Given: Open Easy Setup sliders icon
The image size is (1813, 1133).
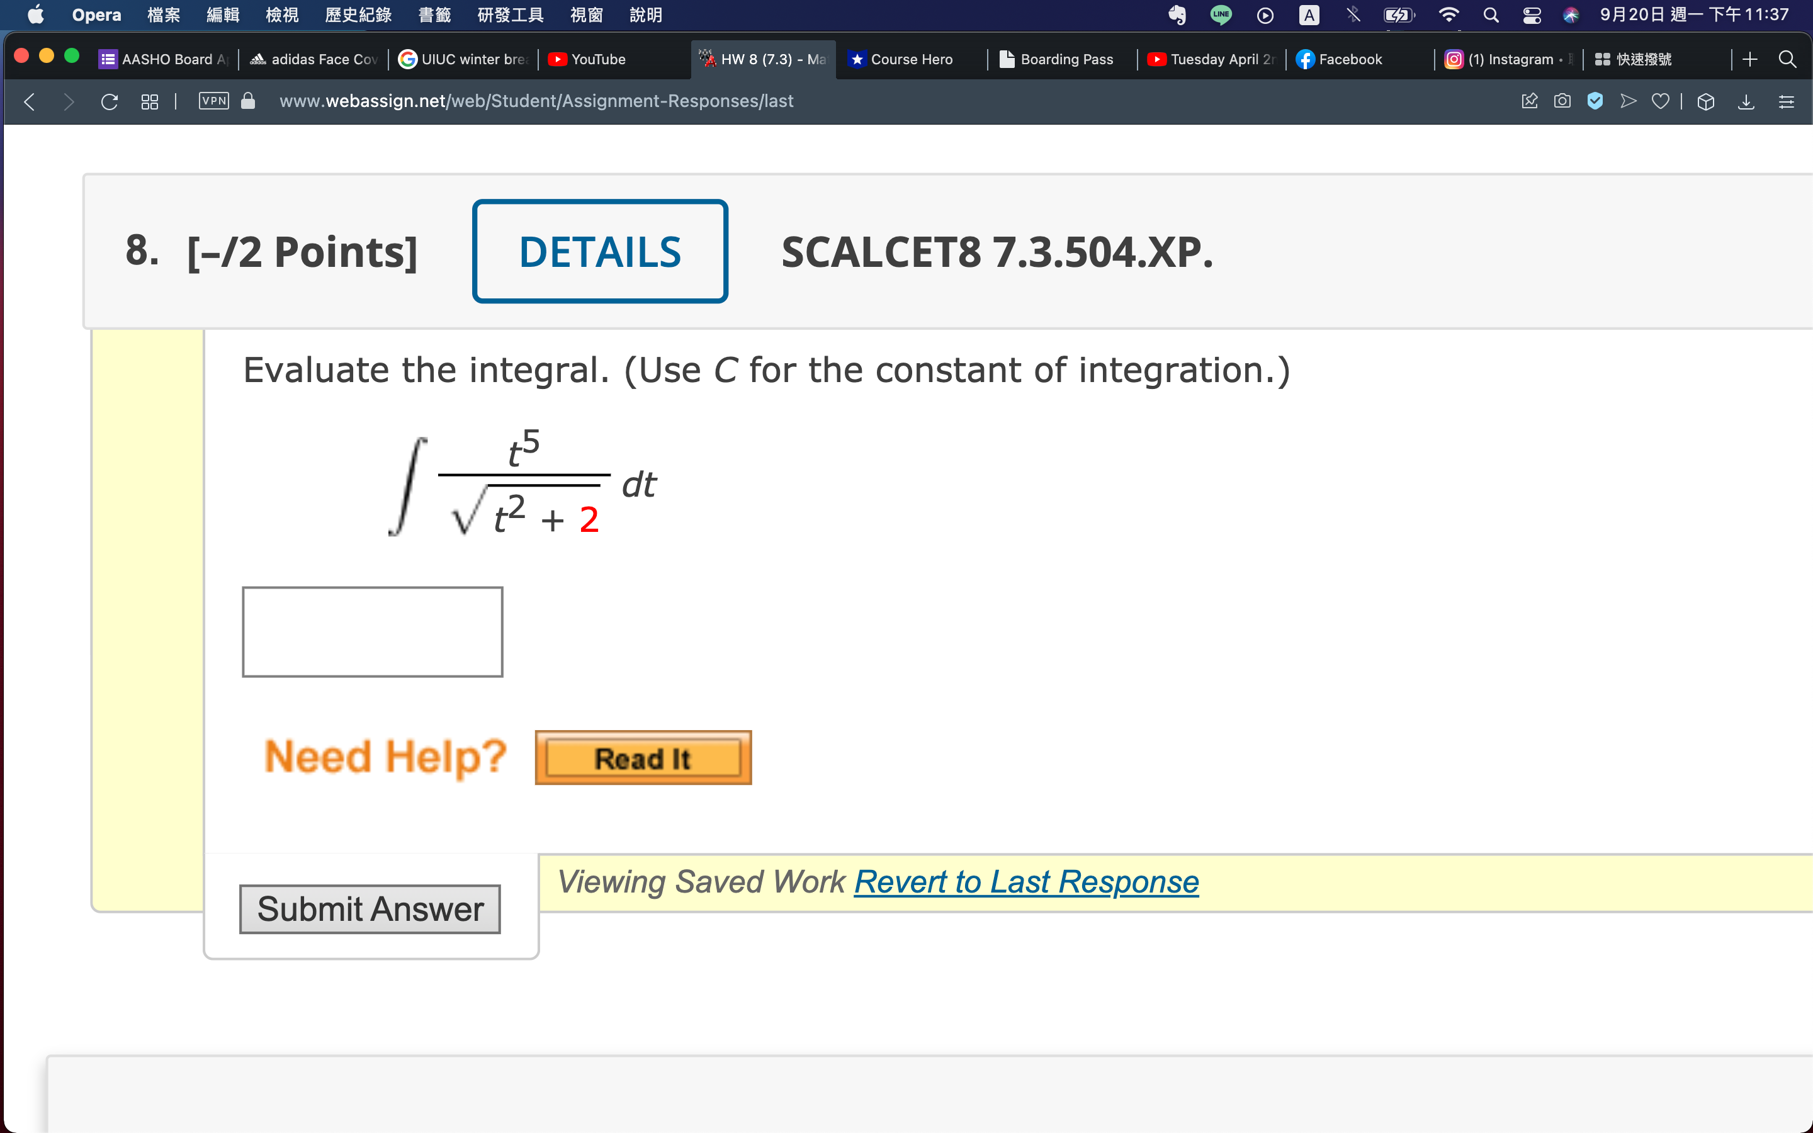Looking at the screenshot, I should (1786, 101).
